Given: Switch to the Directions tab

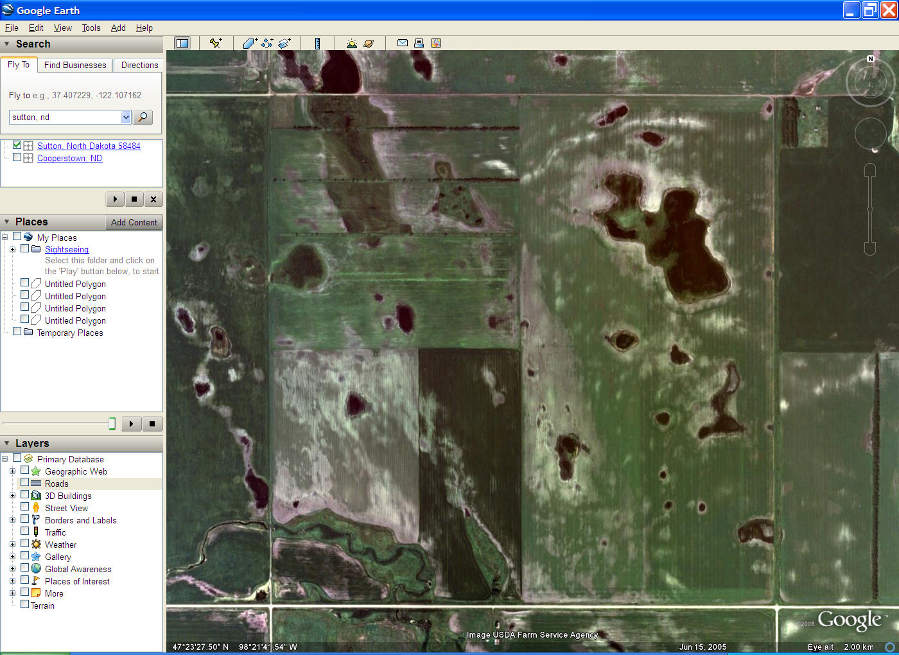Looking at the screenshot, I should click(139, 65).
